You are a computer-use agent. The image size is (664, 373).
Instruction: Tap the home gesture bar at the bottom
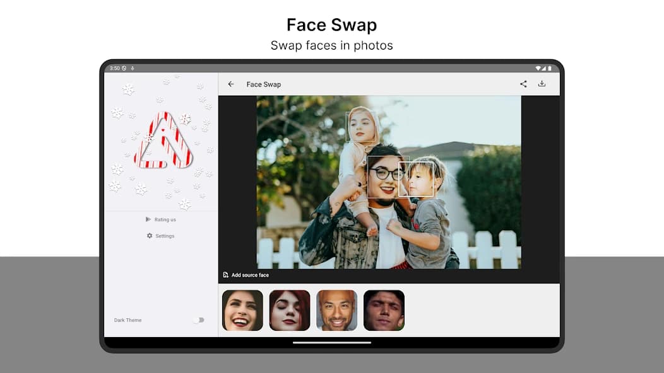[332, 343]
